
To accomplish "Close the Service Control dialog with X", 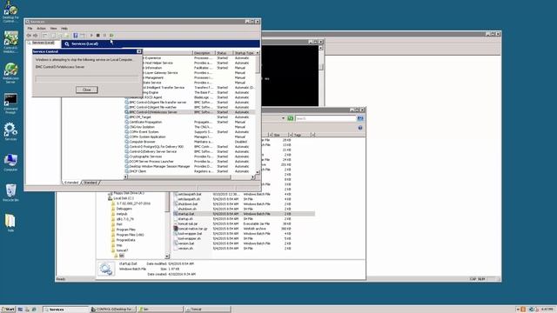I will 139,51.
